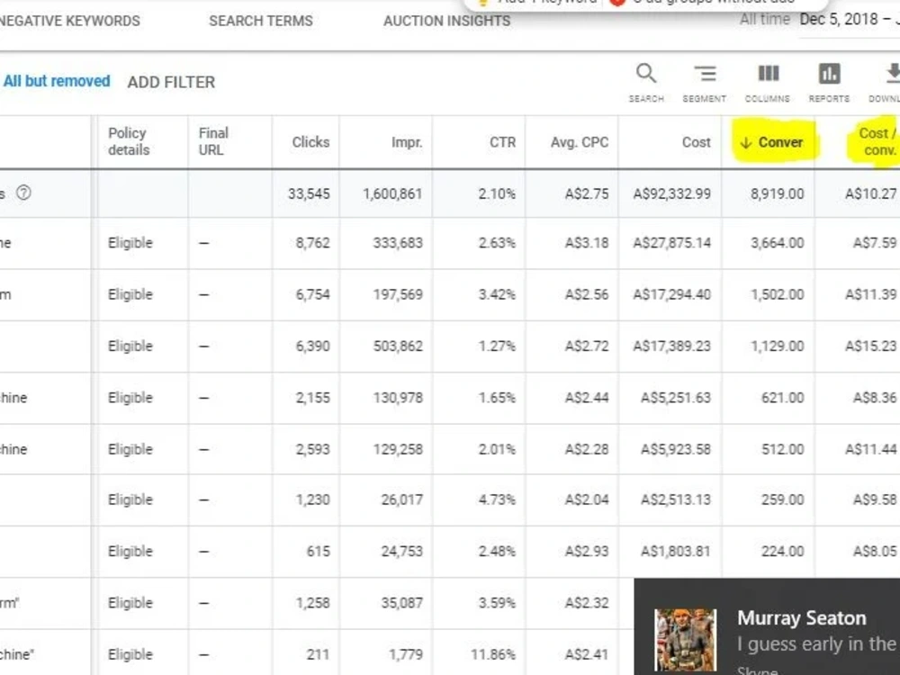Click impressions value 129,258
This screenshot has width=900, height=675.
tap(398, 449)
